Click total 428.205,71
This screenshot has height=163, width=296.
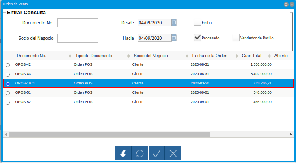tap(263, 83)
